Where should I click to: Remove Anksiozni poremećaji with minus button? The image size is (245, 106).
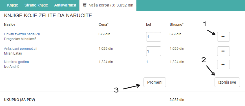(224, 51)
